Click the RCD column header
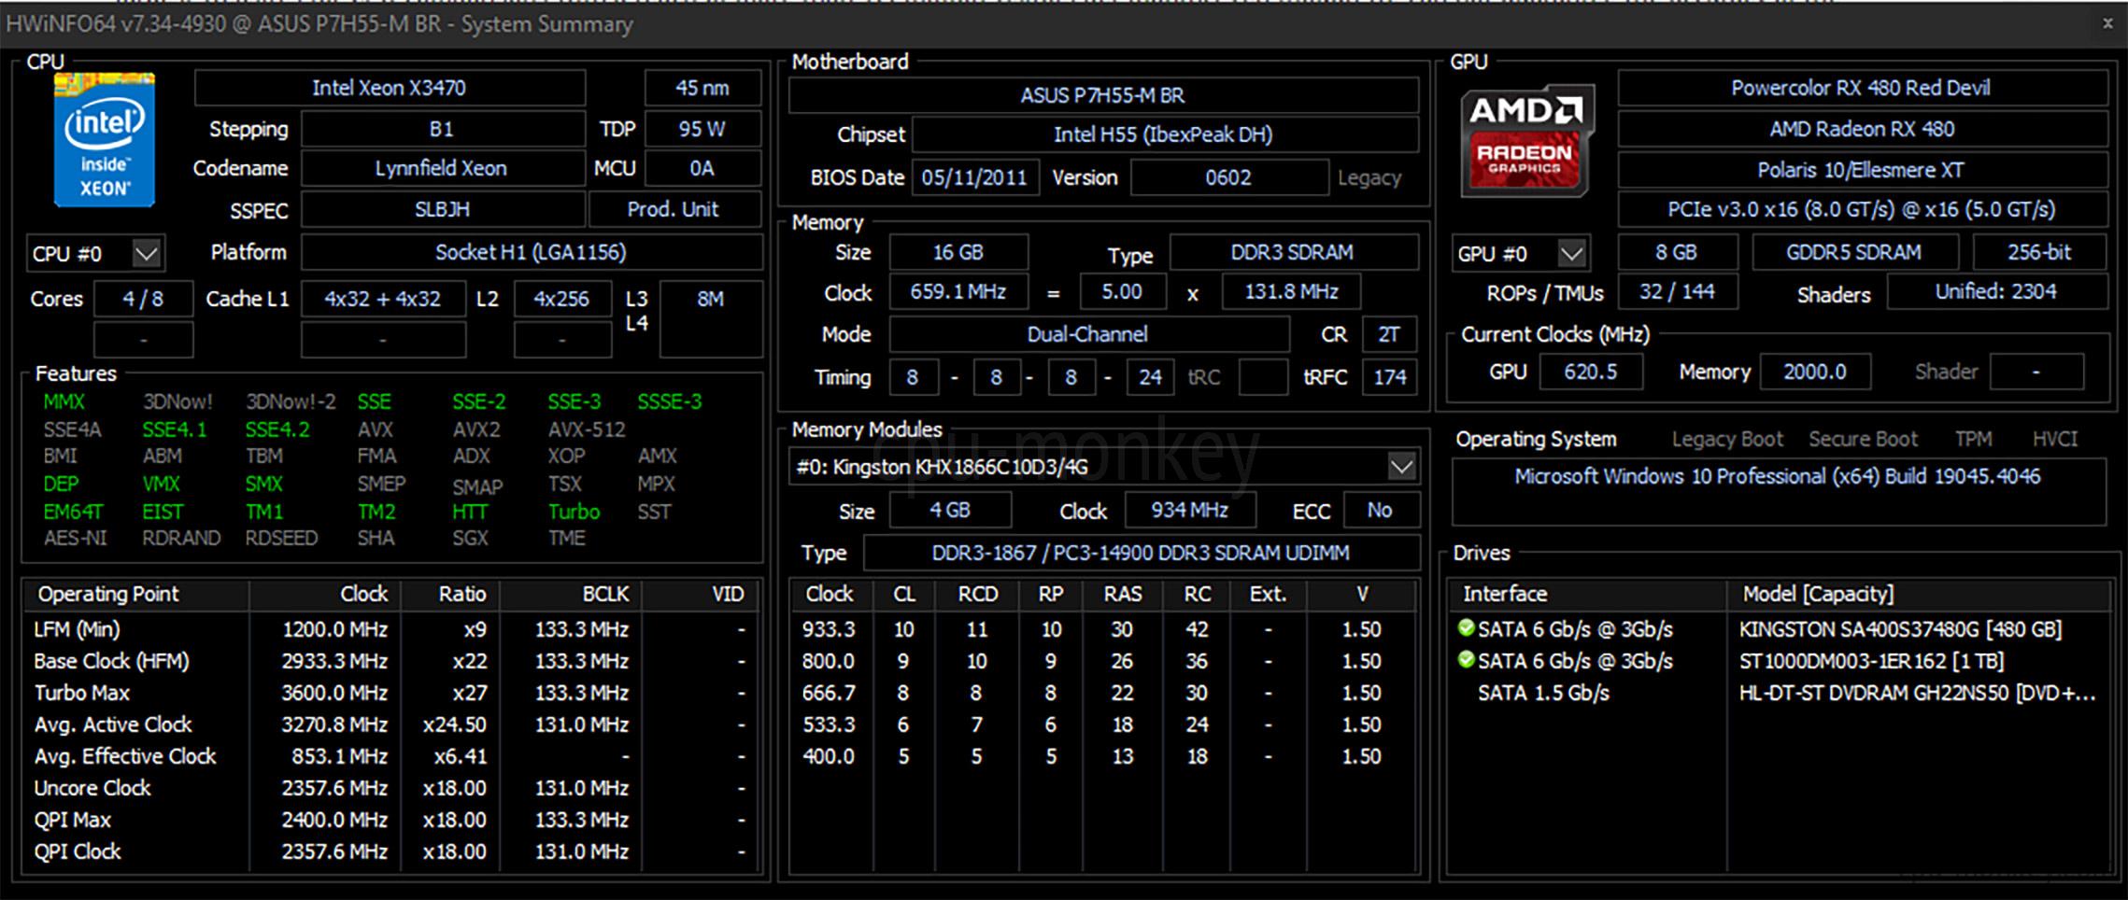Image resolution: width=2128 pixels, height=900 pixels. pos(977,594)
